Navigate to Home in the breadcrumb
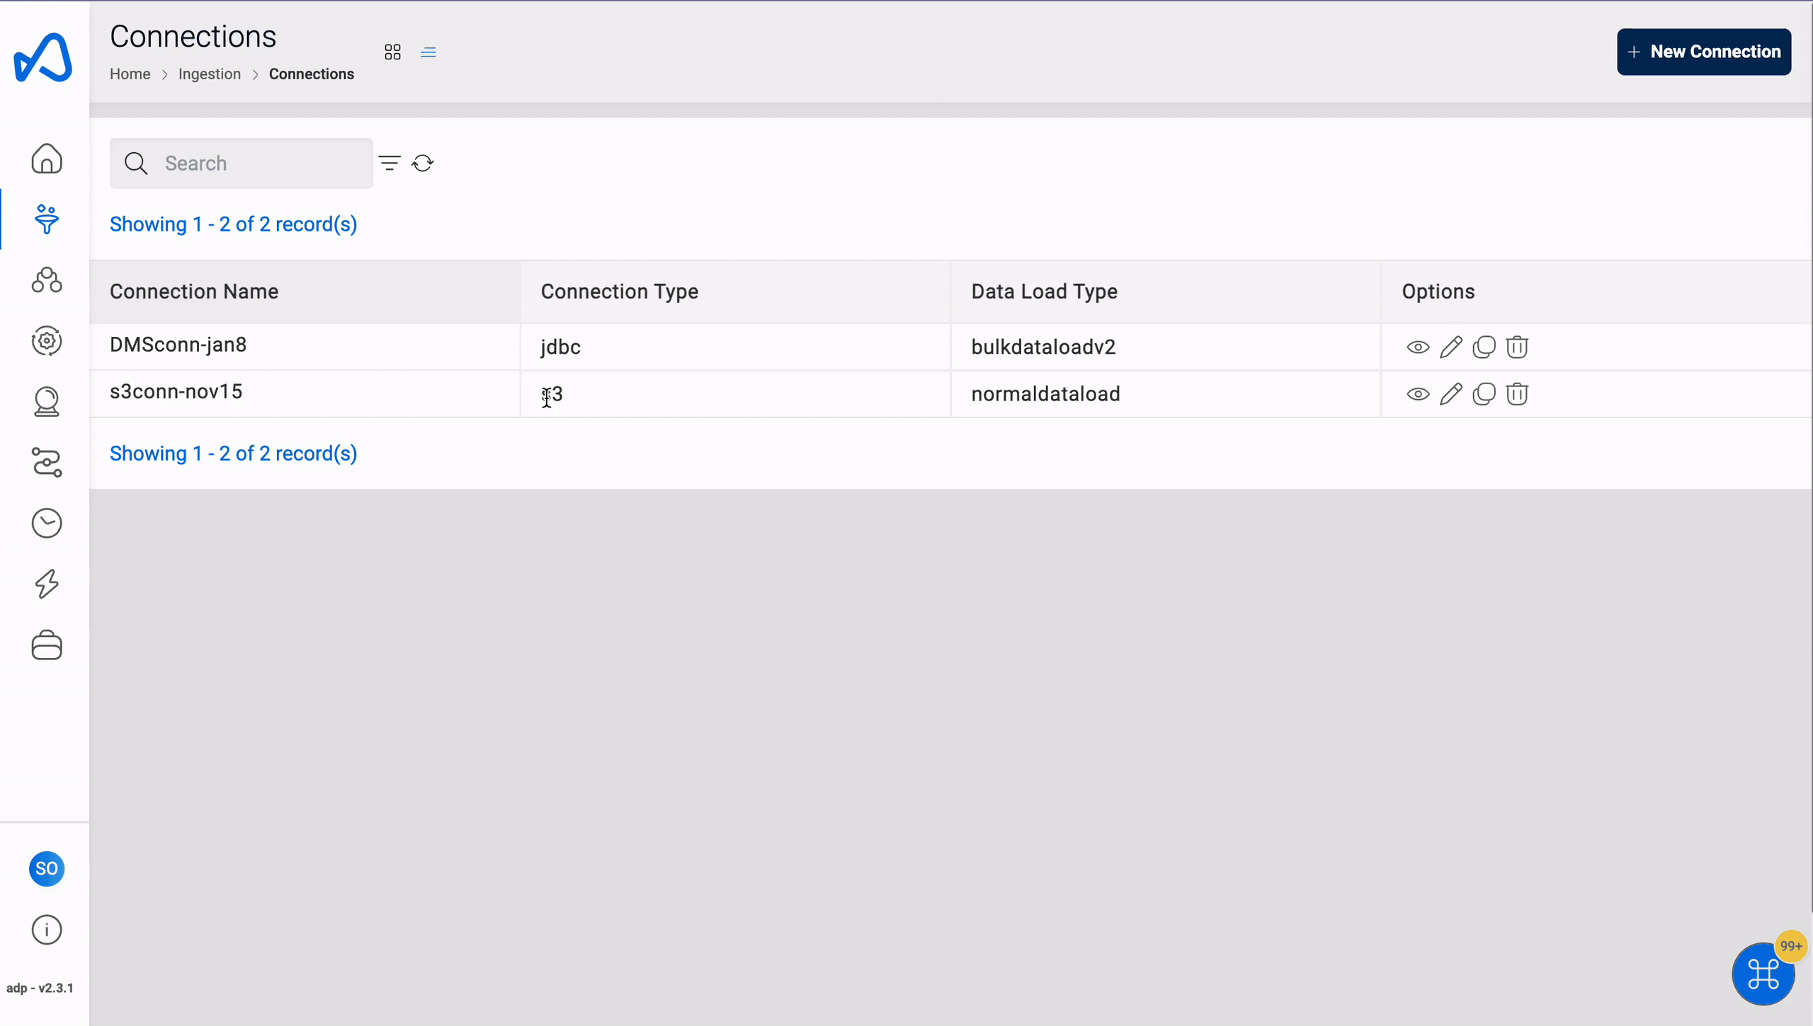The width and height of the screenshot is (1813, 1026). click(130, 74)
